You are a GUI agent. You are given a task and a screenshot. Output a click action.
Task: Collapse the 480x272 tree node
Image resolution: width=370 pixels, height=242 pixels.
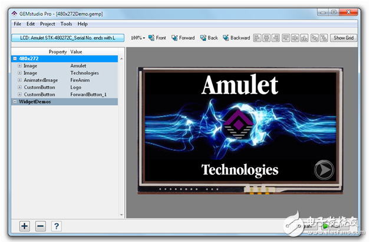(14, 59)
